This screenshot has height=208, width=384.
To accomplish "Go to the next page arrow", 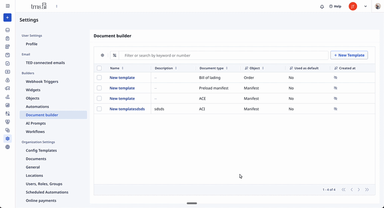I will click(359, 190).
